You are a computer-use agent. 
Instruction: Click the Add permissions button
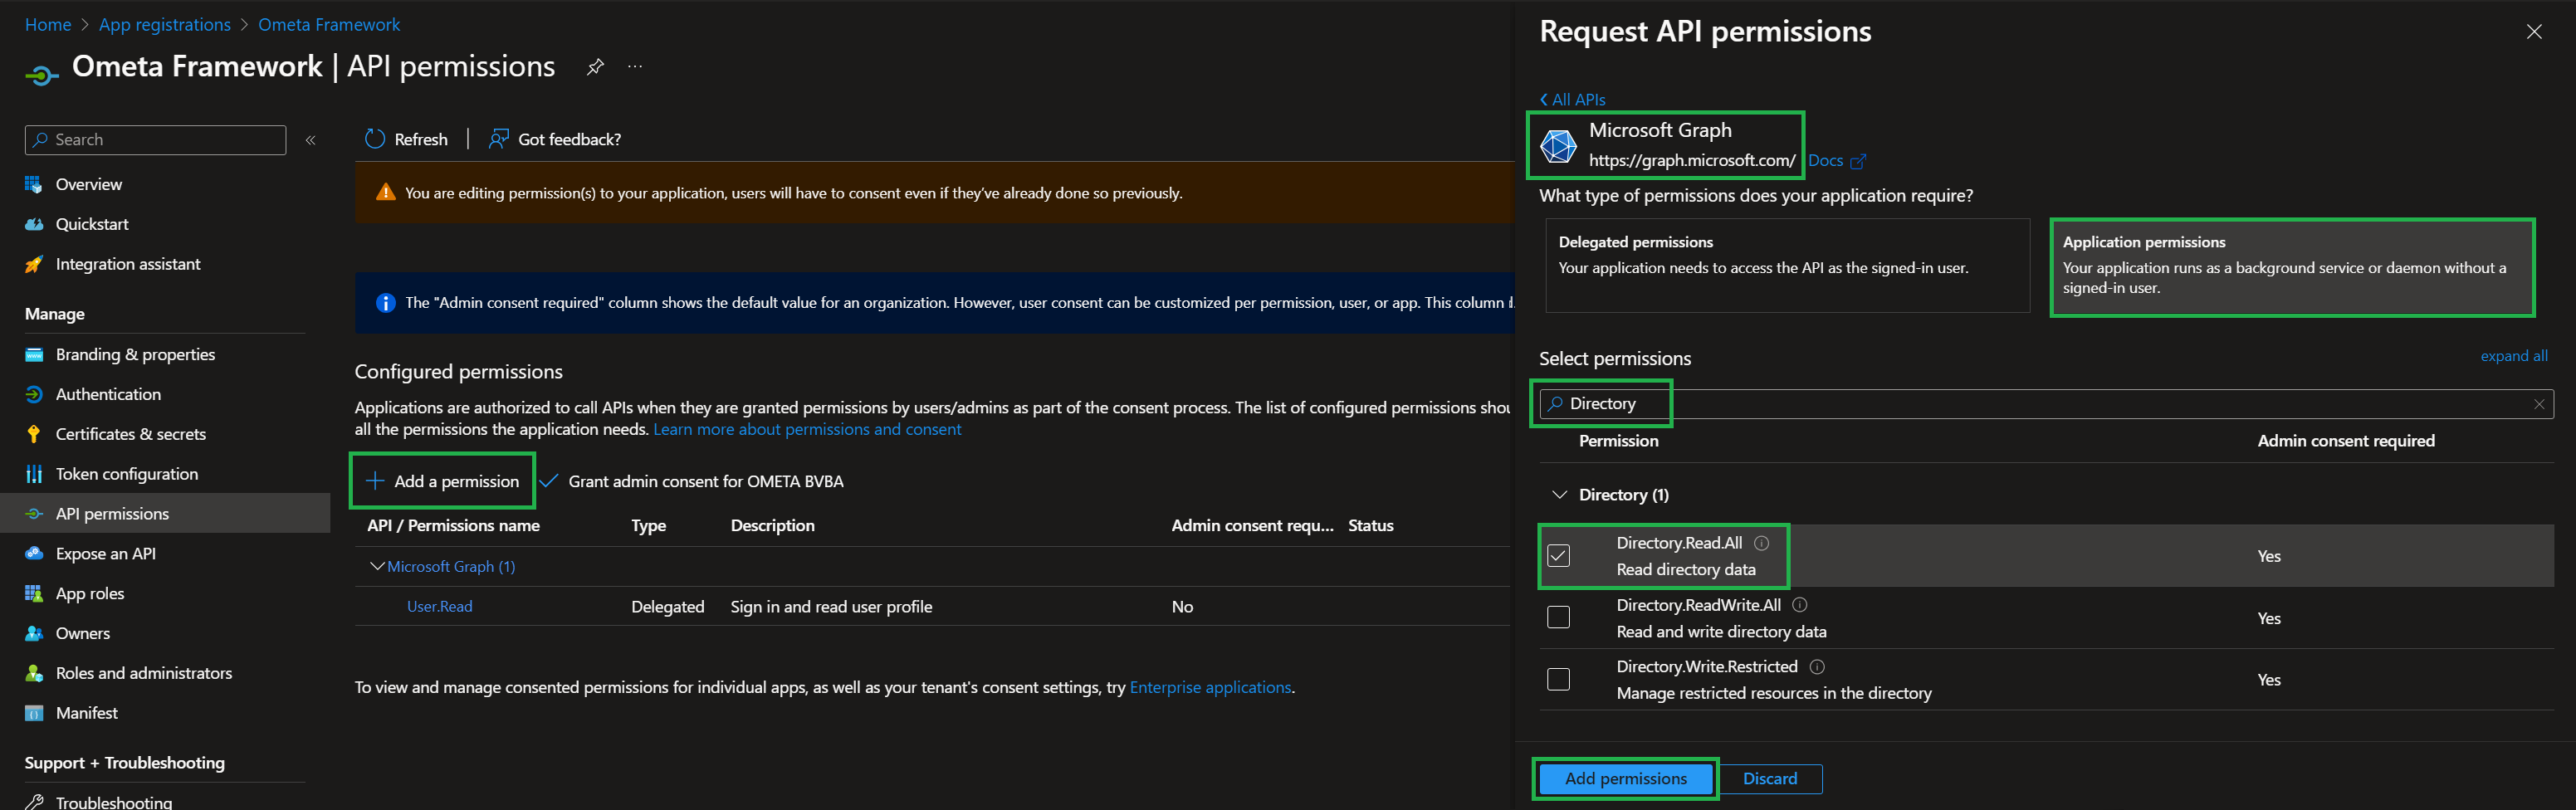(x=1626, y=779)
